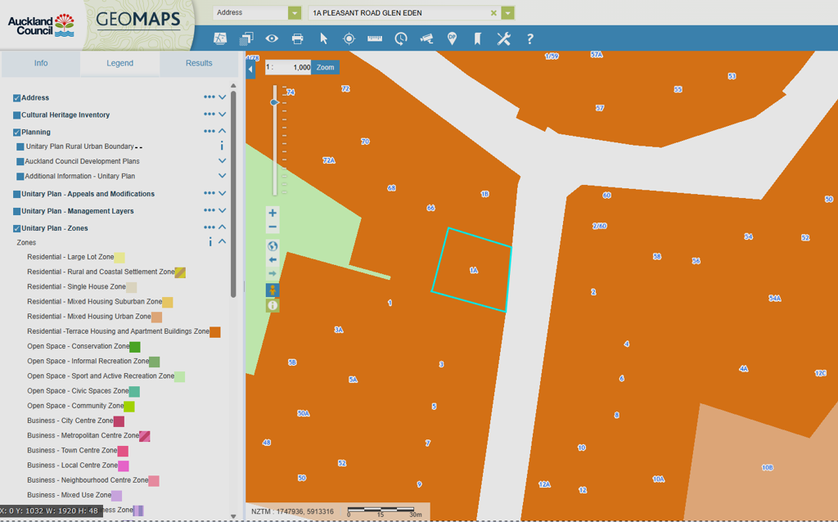
Task: Click the Print map icon
Action: [x=297, y=38]
